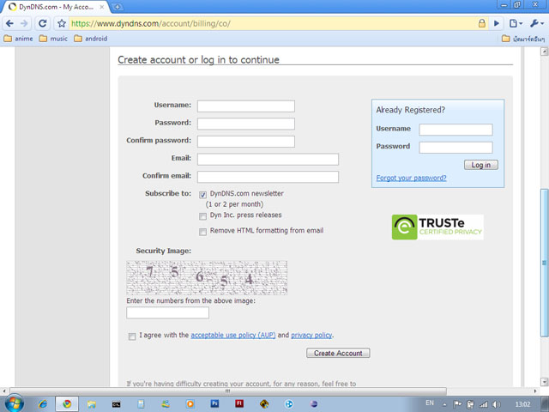Open the other bookmarks folder at right
Viewport: 549px width, 412px height.
[x=523, y=39]
